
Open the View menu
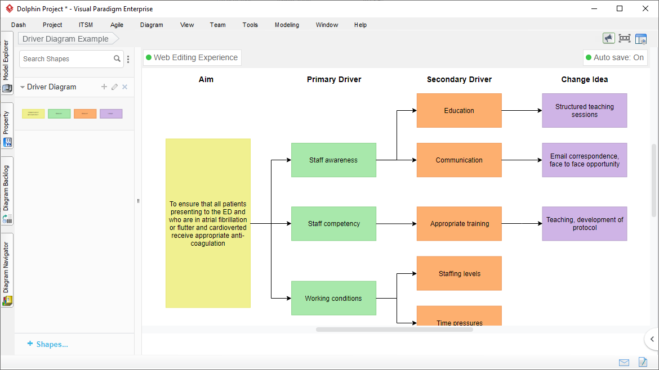tap(187, 25)
